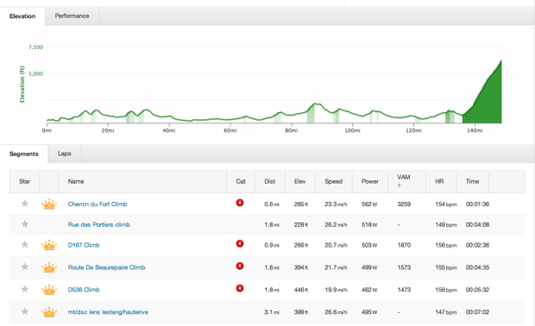Click crown icon for Chemin du Fort Climb
The image size is (535, 326).
pos(49,204)
